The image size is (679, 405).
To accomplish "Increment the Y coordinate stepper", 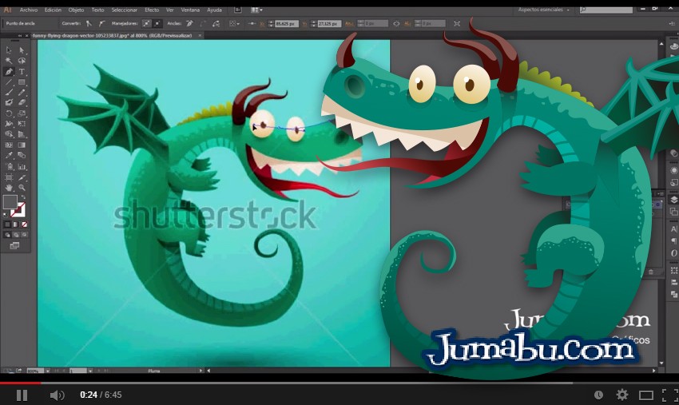I will (314, 22).
